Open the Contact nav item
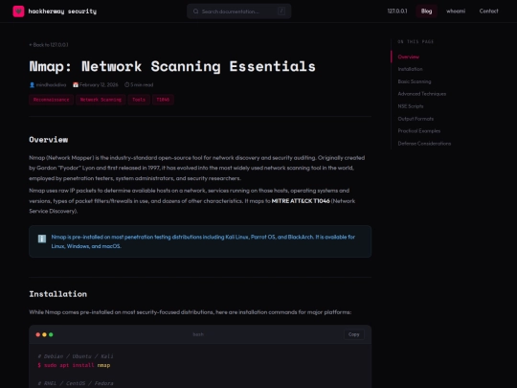 coord(488,11)
